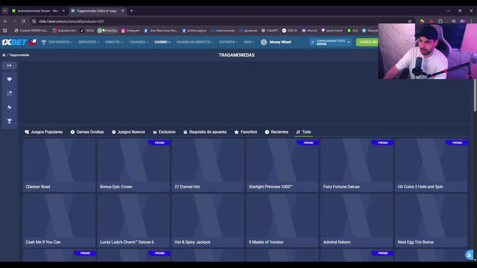The height and width of the screenshot is (268, 477).
Task: Bookmark this page with star icon
Action: pyautogui.click(x=410, y=21)
